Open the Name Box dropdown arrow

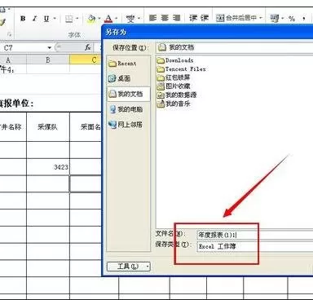[50, 48]
